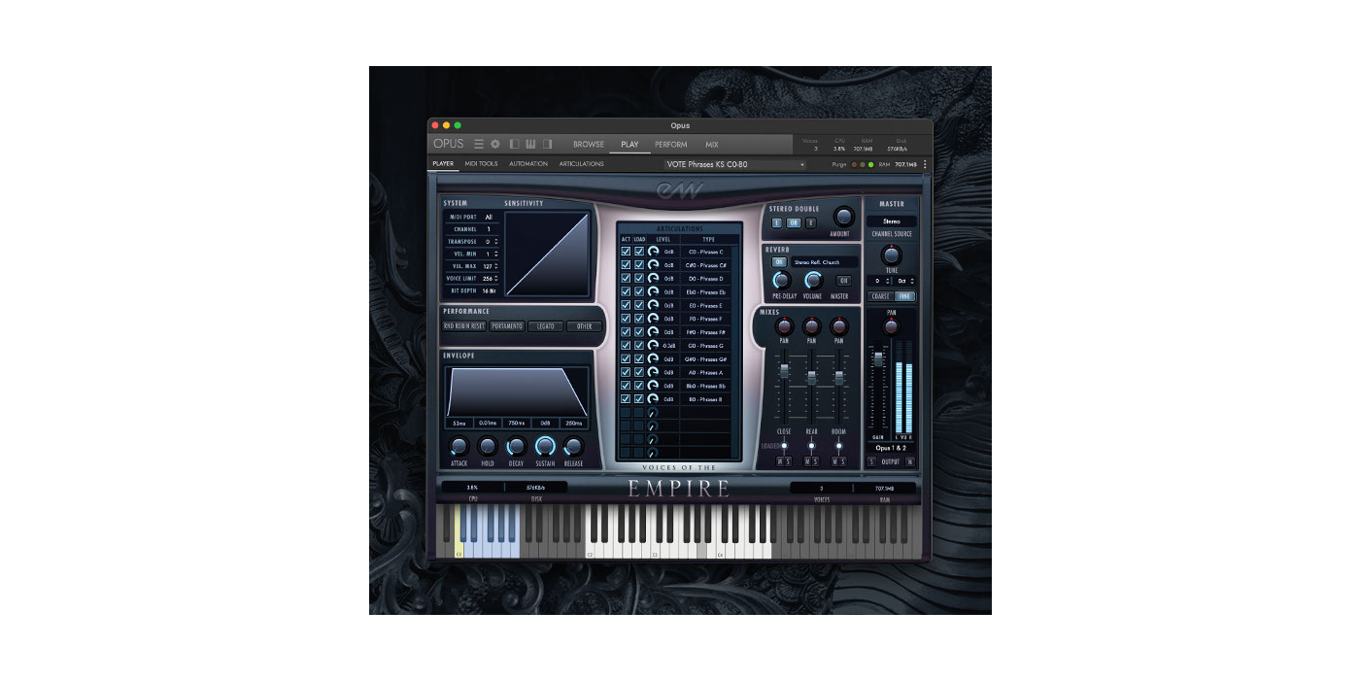
Task: Click the Sustain envelope knob
Action: click(x=545, y=446)
